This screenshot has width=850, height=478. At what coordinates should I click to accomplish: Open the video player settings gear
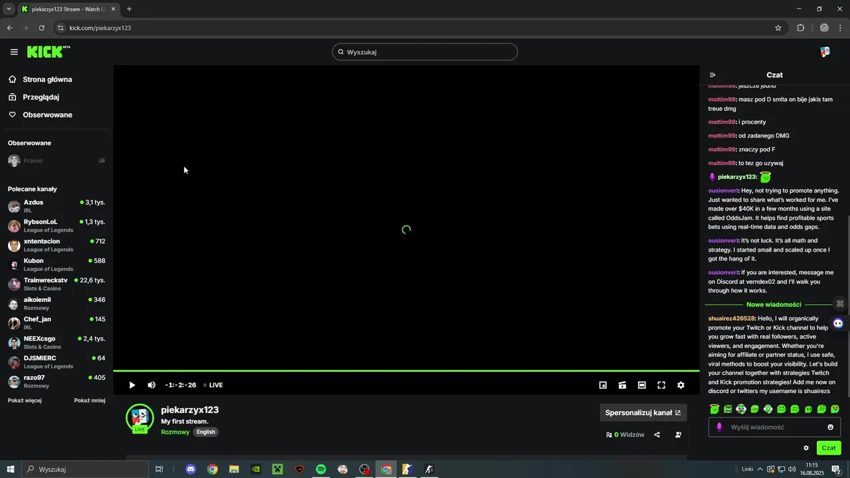pos(681,385)
